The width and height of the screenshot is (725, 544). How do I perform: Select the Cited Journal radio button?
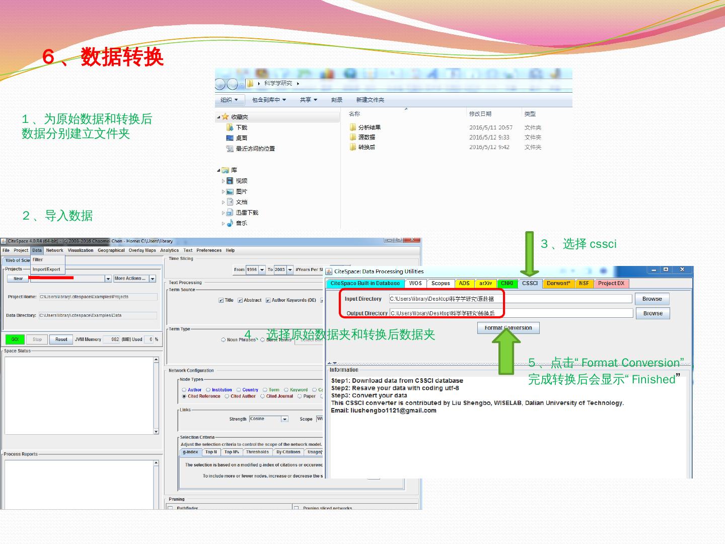(262, 396)
